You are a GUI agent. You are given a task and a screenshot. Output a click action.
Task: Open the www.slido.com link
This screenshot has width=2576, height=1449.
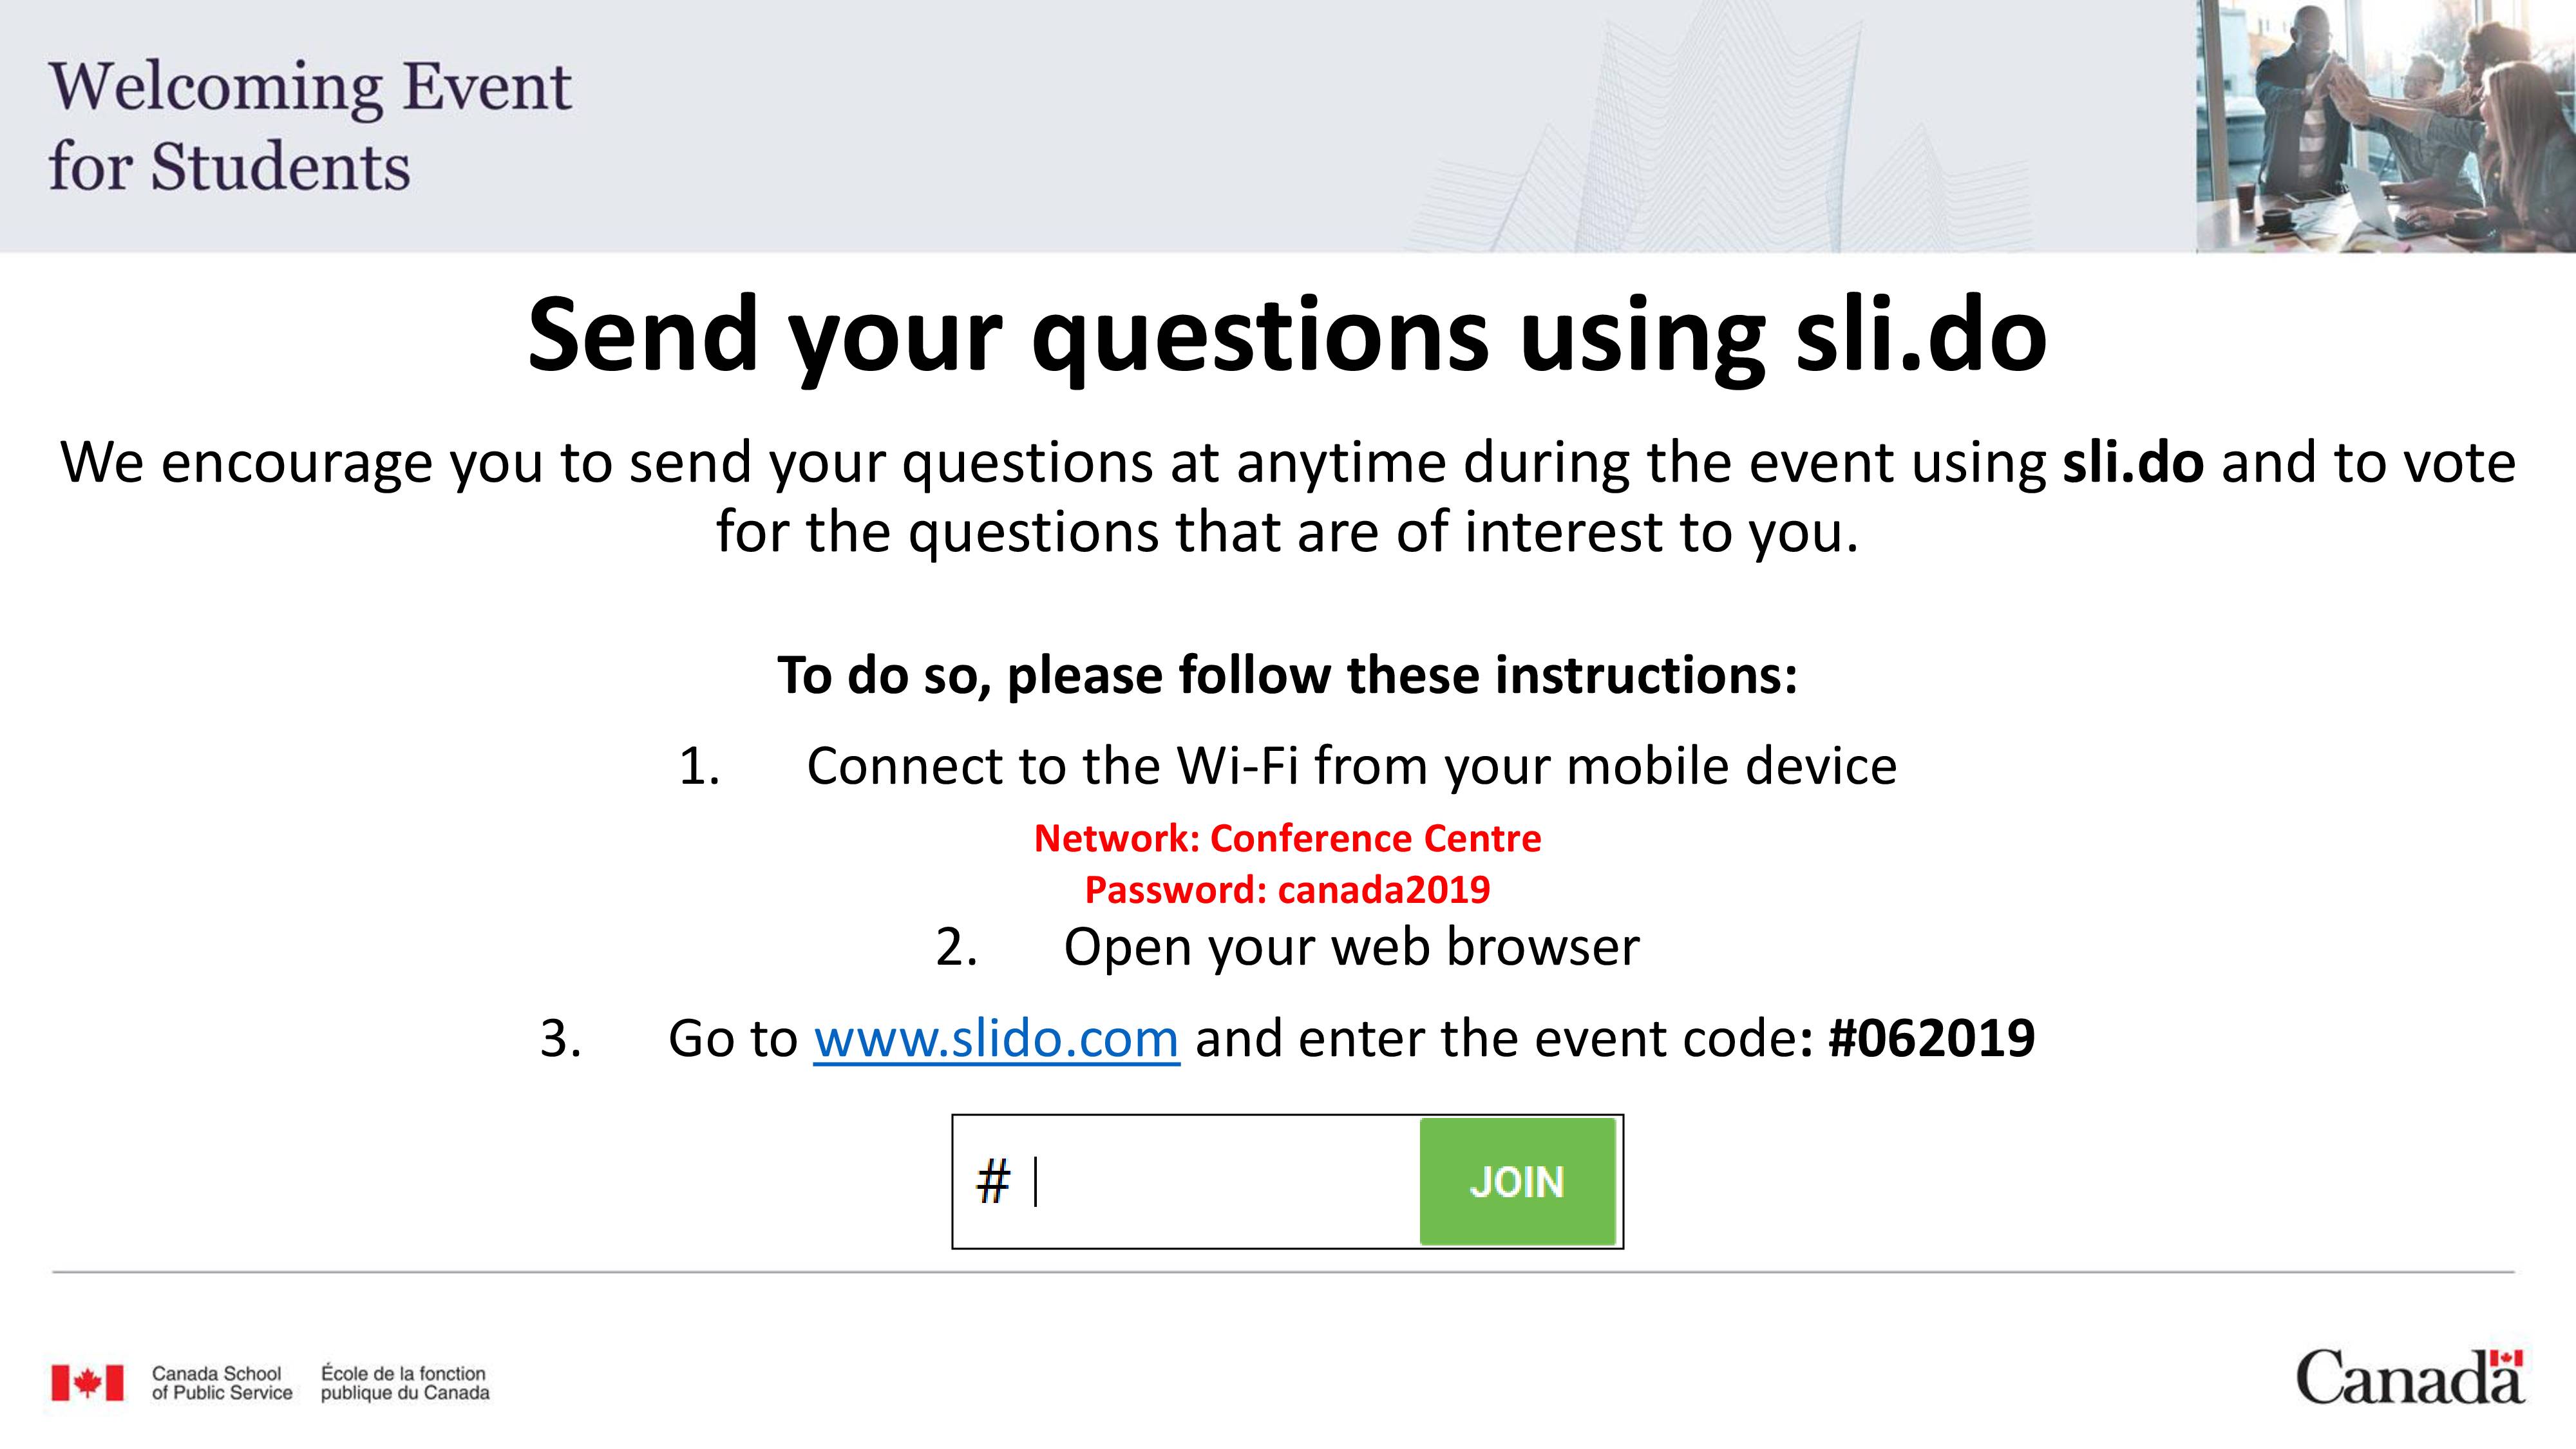click(x=996, y=1038)
